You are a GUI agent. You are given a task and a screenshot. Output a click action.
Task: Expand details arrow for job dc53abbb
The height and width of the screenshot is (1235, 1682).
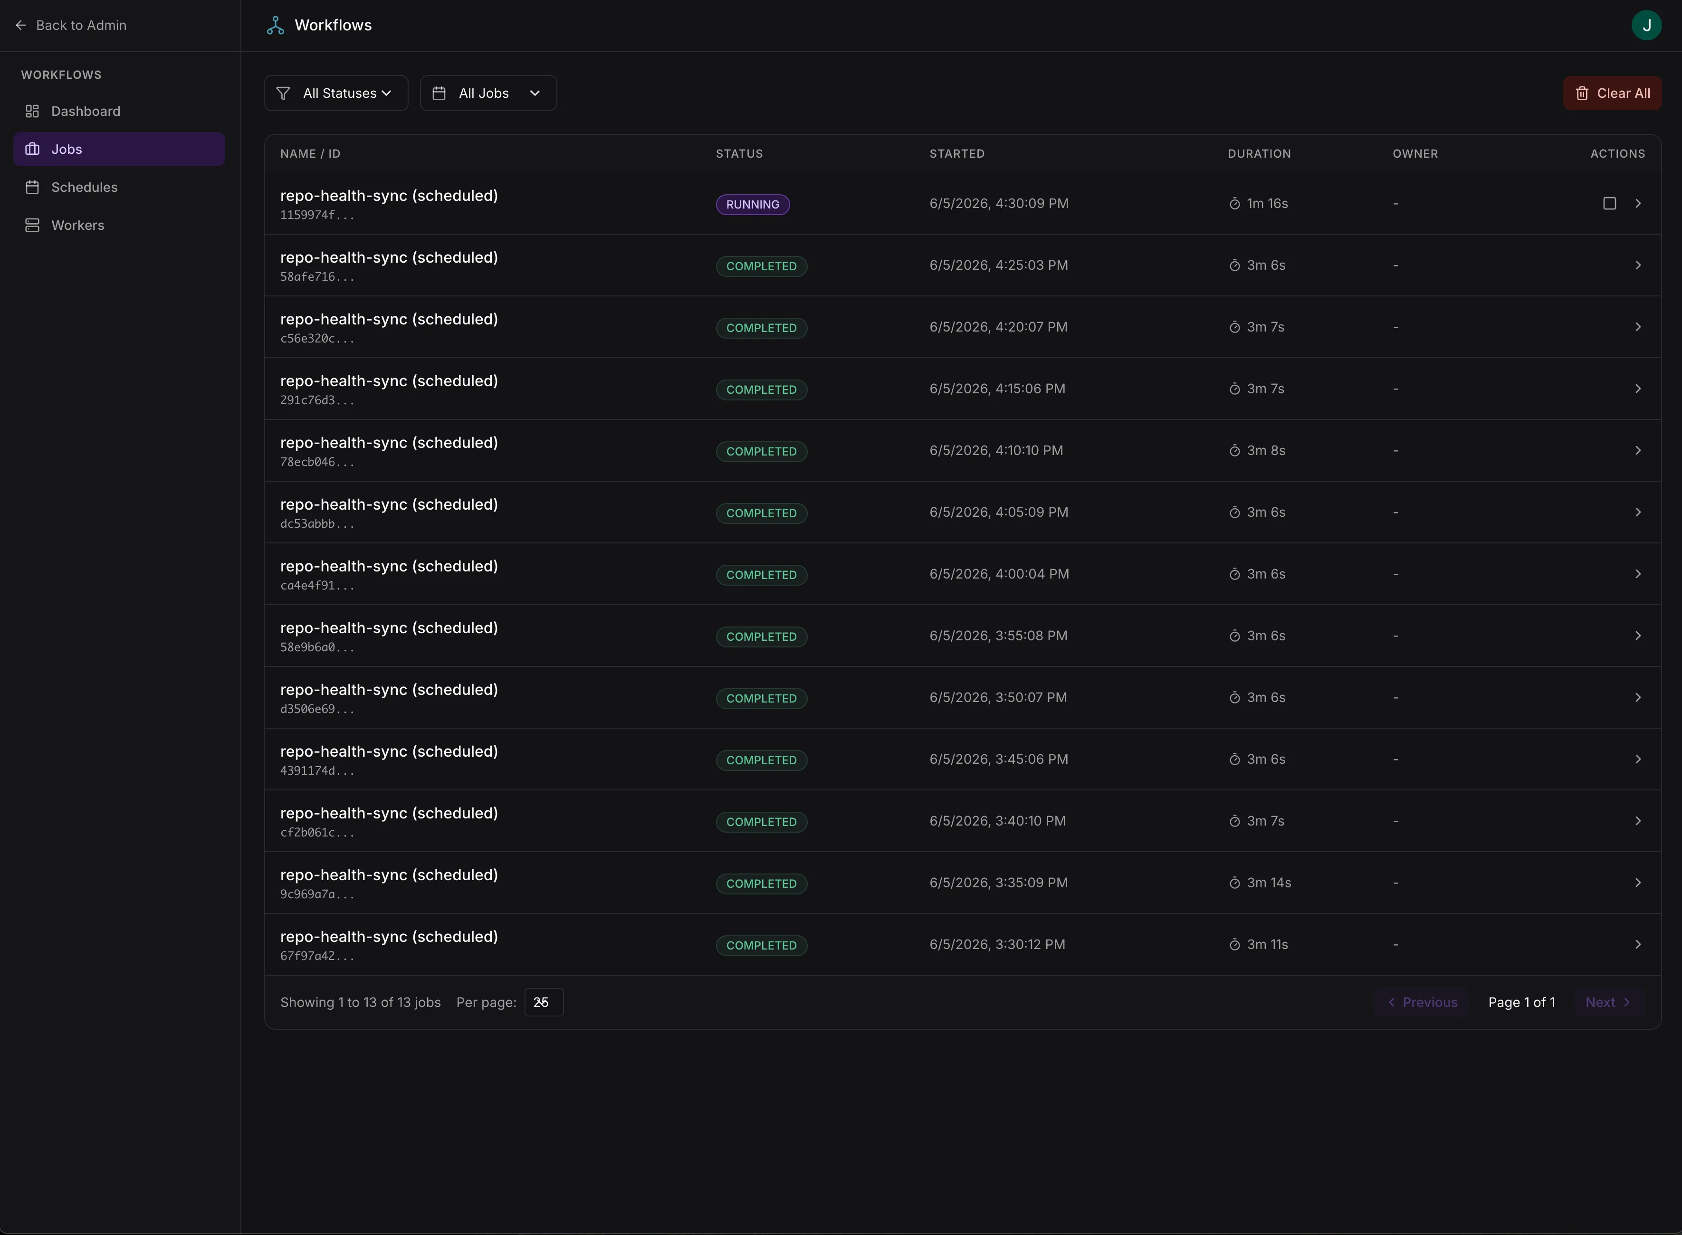click(1638, 512)
